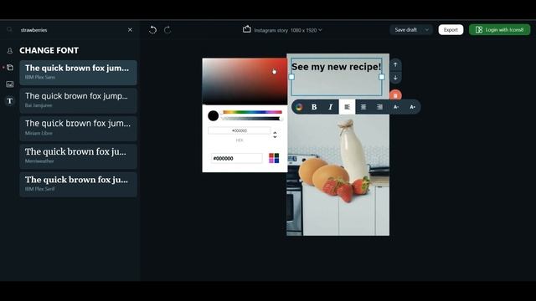Clear the strawberries search text
The width and height of the screenshot is (536, 301).
pyautogui.click(x=130, y=30)
